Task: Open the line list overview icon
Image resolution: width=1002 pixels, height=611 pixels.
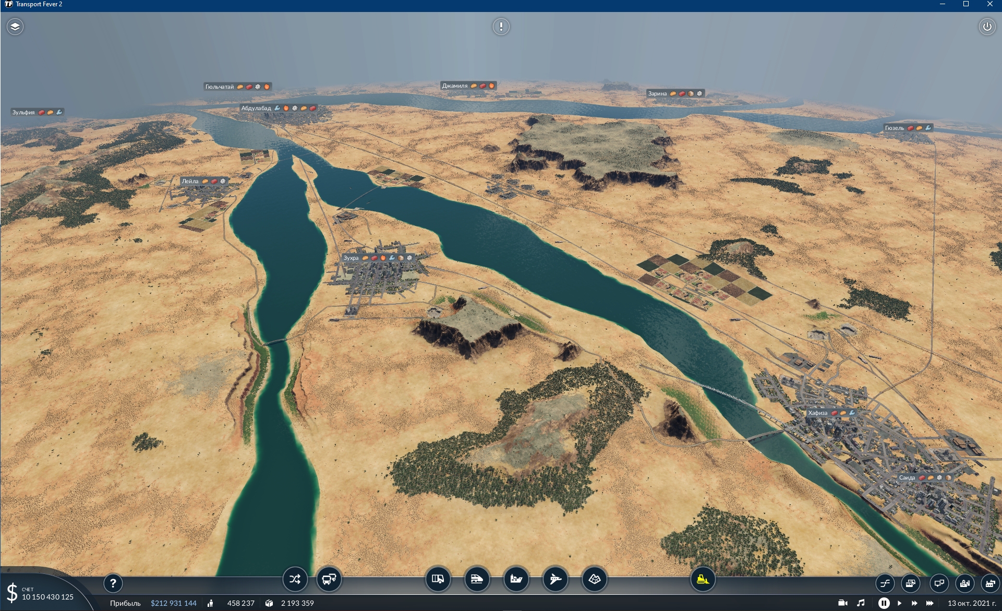Action: pyautogui.click(x=885, y=583)
